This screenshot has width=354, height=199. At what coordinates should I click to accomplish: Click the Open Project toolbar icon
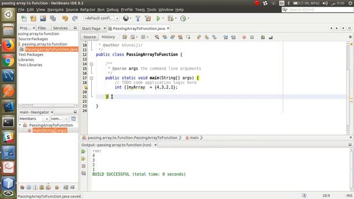(x=43, y=18)
